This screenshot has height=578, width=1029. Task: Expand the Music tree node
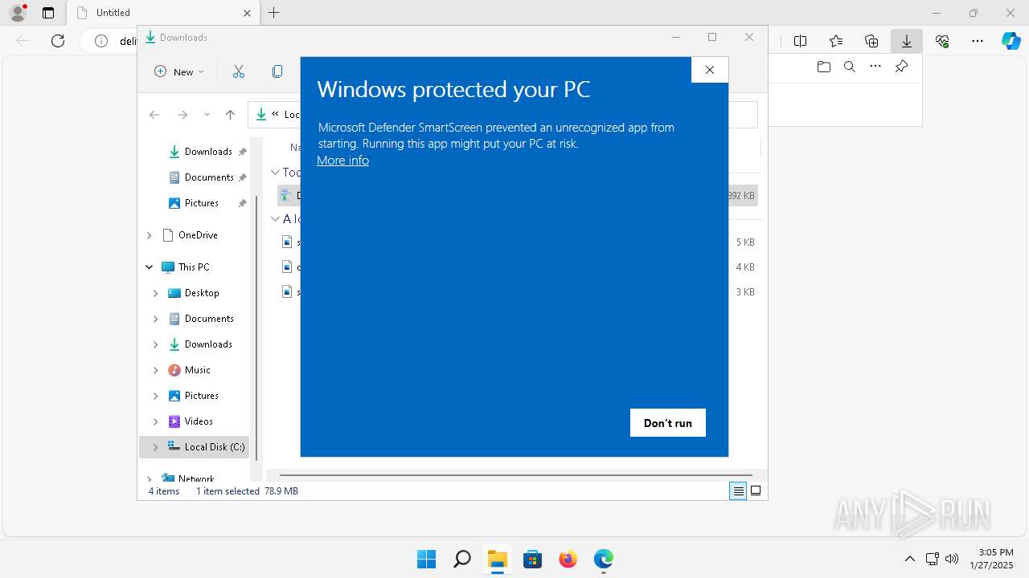[156, 371]
